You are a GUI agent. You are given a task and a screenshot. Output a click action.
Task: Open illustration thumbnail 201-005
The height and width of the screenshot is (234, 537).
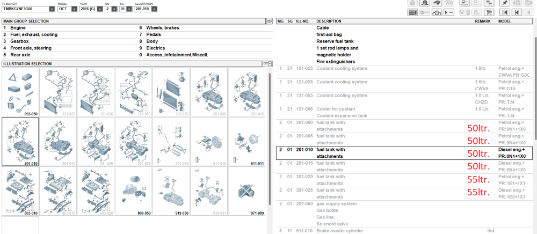(x=246, y=92)
